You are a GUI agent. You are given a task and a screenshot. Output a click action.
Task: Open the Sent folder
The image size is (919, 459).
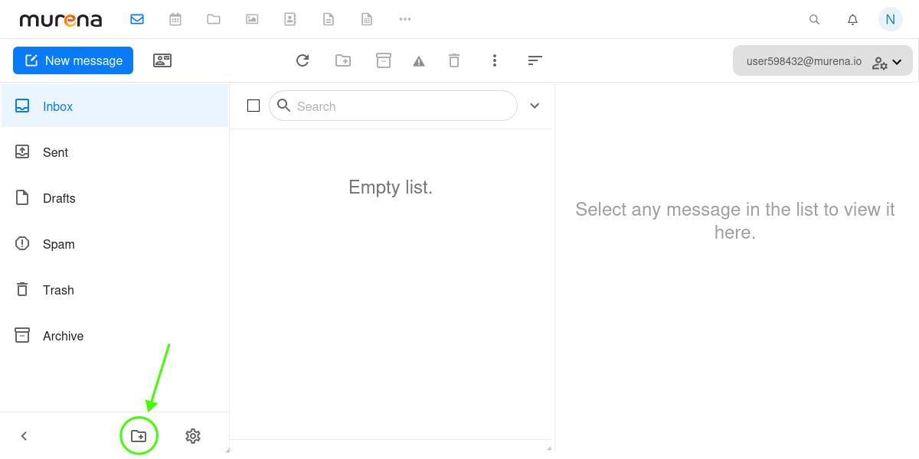pos(54,152)
